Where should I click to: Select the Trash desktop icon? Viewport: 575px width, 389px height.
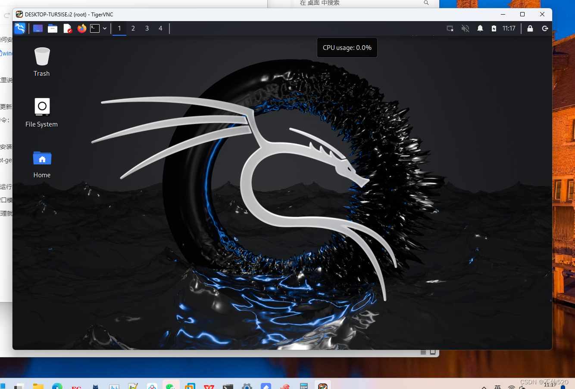[x=42, y=62]
